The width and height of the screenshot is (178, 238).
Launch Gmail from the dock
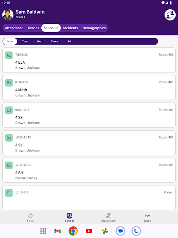pyautogui.click(x=57, y=231)
